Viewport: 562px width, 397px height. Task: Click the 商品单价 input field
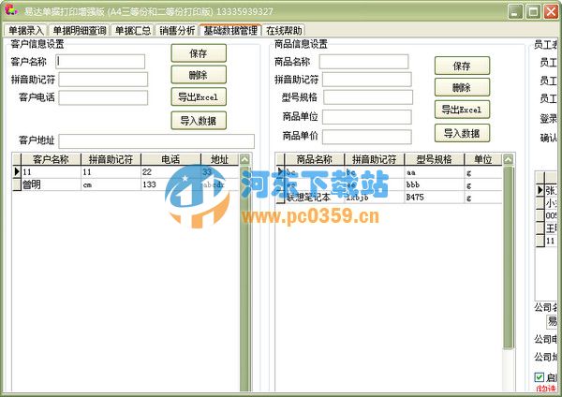coord(366,137)
